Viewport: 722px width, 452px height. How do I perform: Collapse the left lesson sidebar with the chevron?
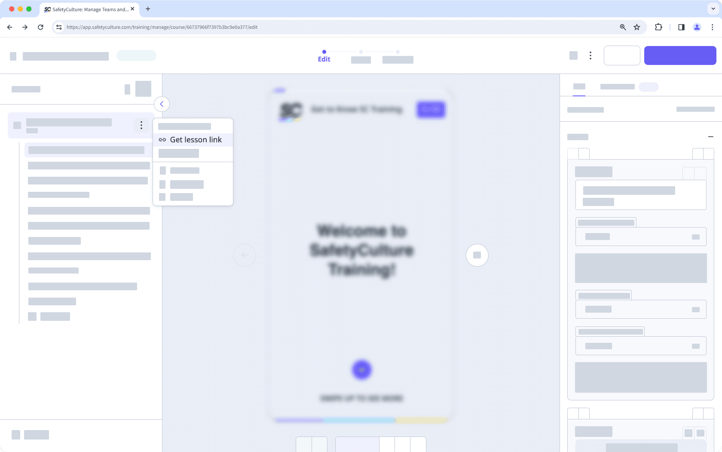tap(162, 104)
